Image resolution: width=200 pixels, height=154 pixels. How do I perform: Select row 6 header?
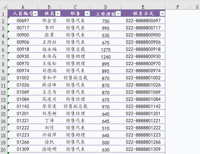click(x=3, y=49)
